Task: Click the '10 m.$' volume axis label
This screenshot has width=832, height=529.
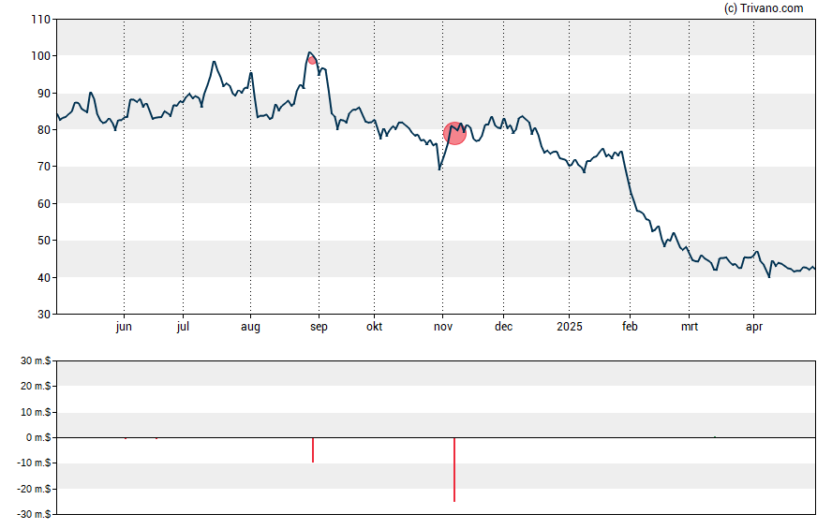Action: point(36,412)
